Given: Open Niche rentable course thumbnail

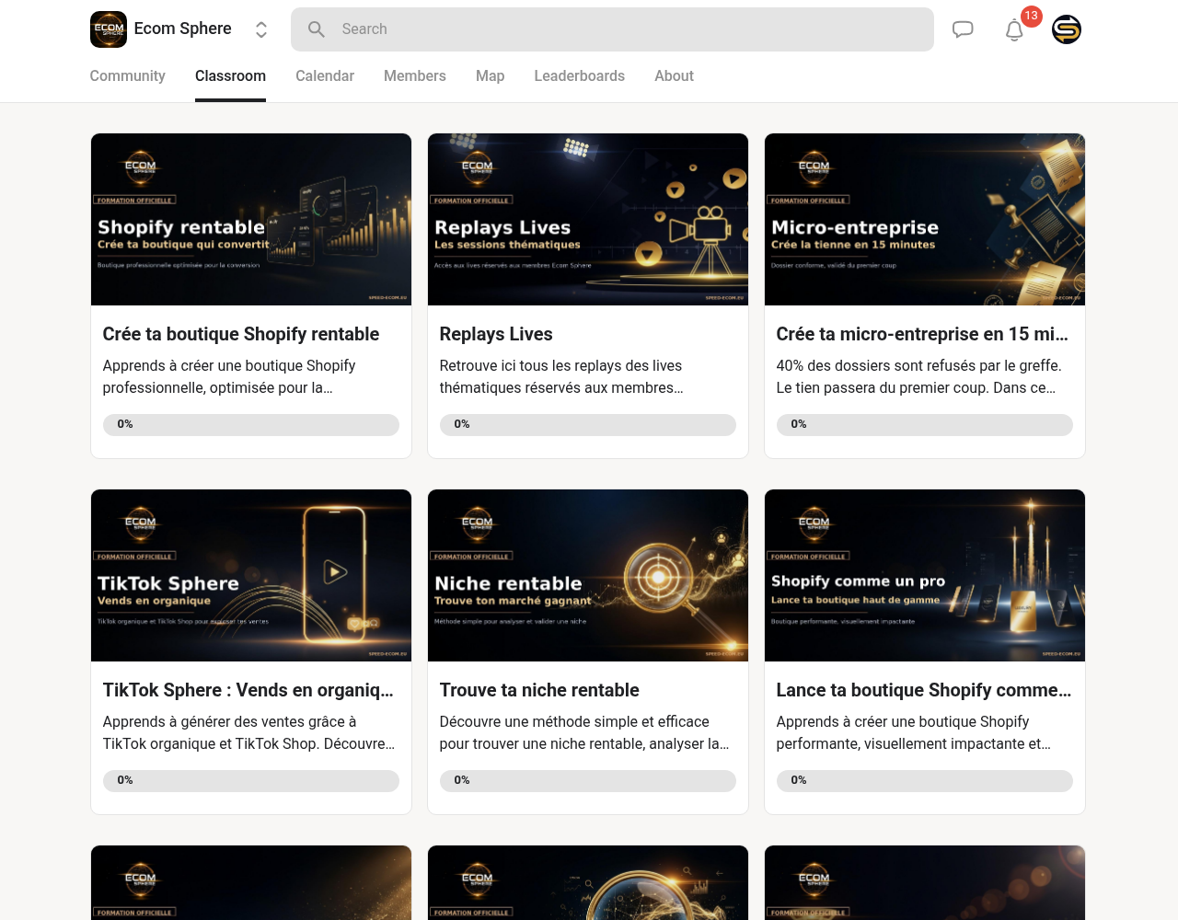Looking at the screenshot, I should (x=588, y=575).
